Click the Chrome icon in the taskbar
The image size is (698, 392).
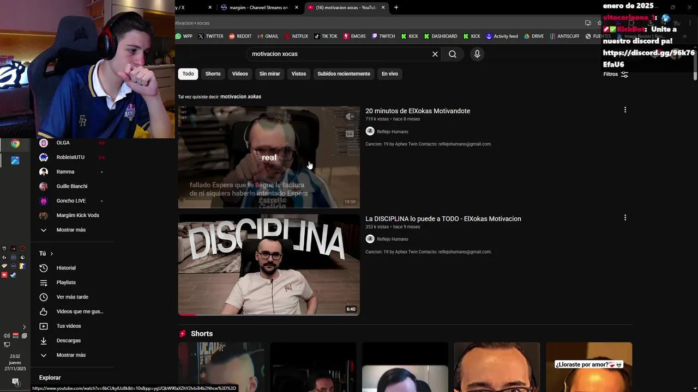click(15, 144)
